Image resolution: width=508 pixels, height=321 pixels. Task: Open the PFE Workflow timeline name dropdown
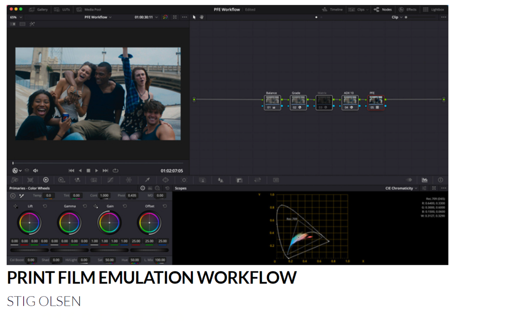98,17
